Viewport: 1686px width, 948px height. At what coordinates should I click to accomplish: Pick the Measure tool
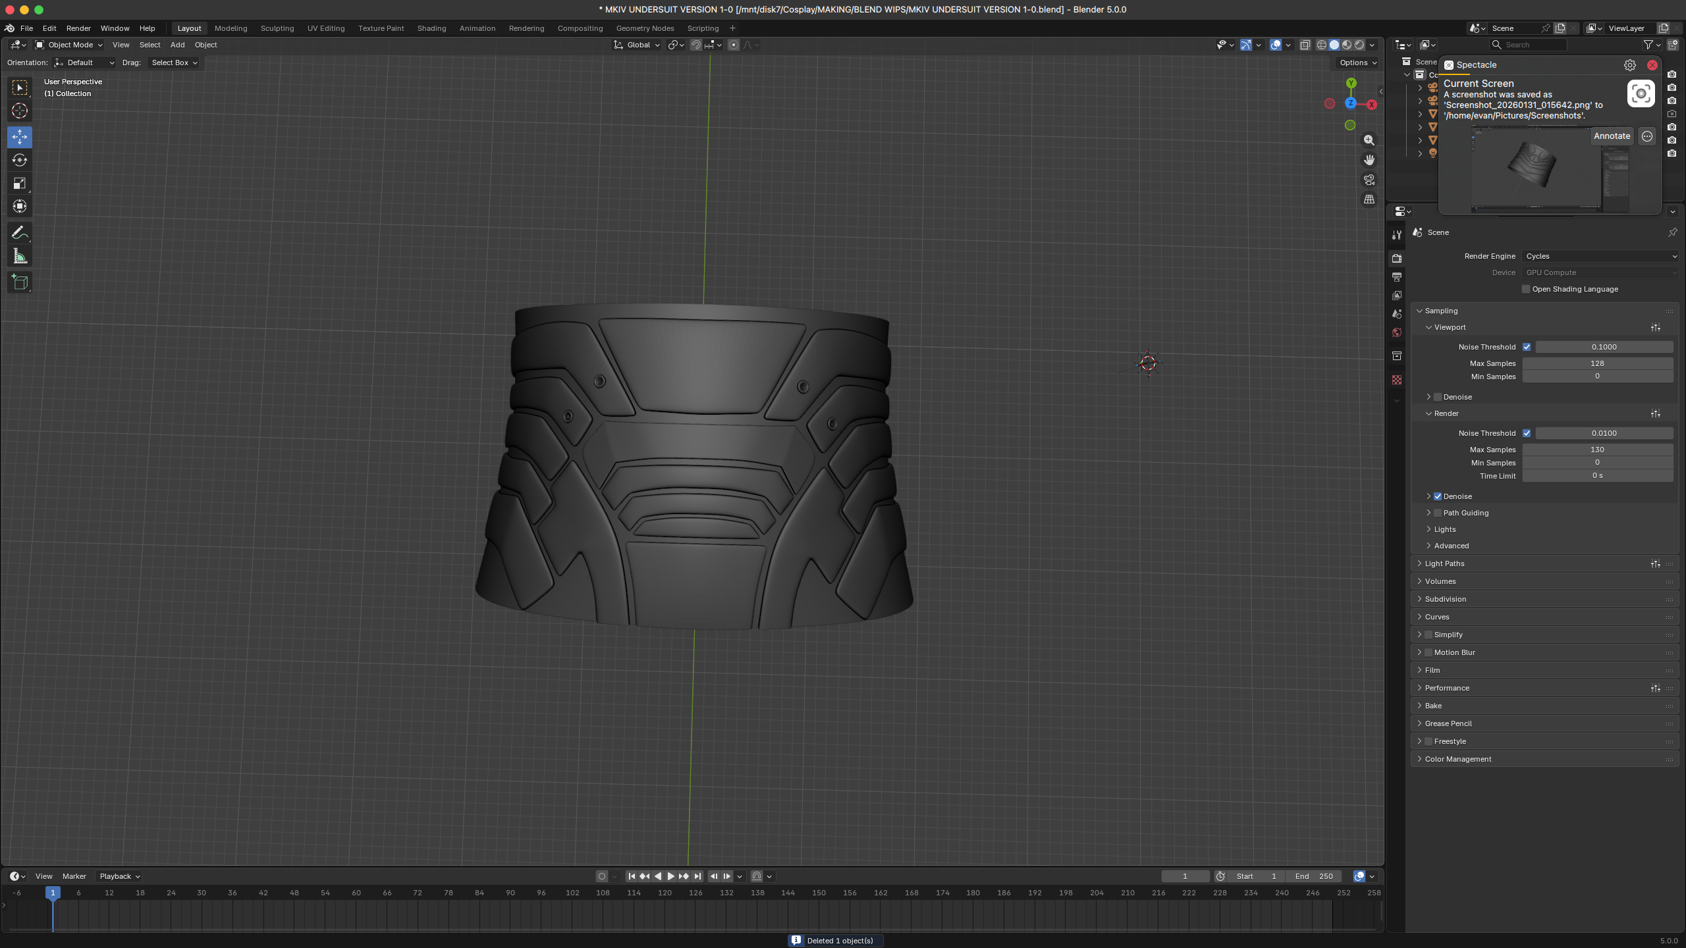[x=19, y=255]
